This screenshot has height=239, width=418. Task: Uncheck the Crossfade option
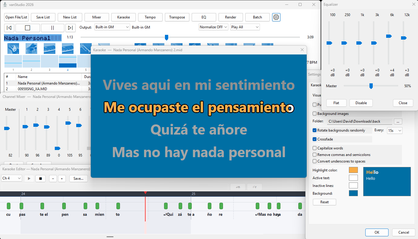(315, 139)
